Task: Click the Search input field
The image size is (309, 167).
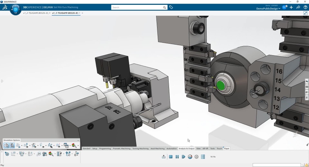Action: [137, 7]
